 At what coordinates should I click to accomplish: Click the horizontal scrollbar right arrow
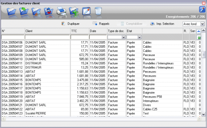(x=199, y=119)
